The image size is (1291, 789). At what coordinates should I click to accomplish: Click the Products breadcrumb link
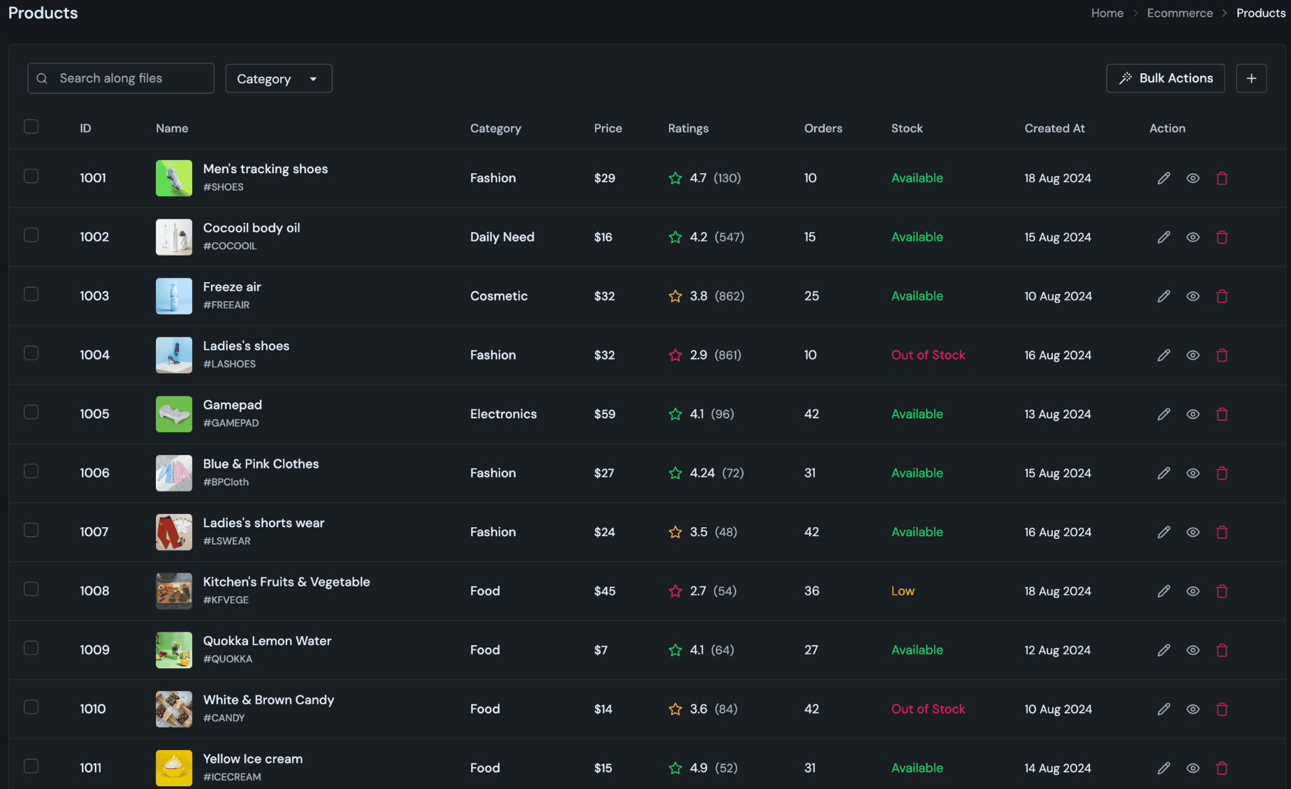[1260, 13]
